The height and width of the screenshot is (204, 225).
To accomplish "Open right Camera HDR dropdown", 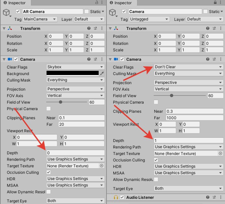I will pos(189,166).
